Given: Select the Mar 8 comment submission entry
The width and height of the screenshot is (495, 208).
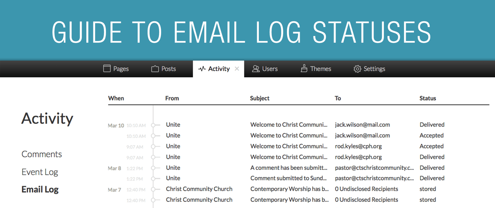Looking at the screenshot, I should (x=289, y=168).
